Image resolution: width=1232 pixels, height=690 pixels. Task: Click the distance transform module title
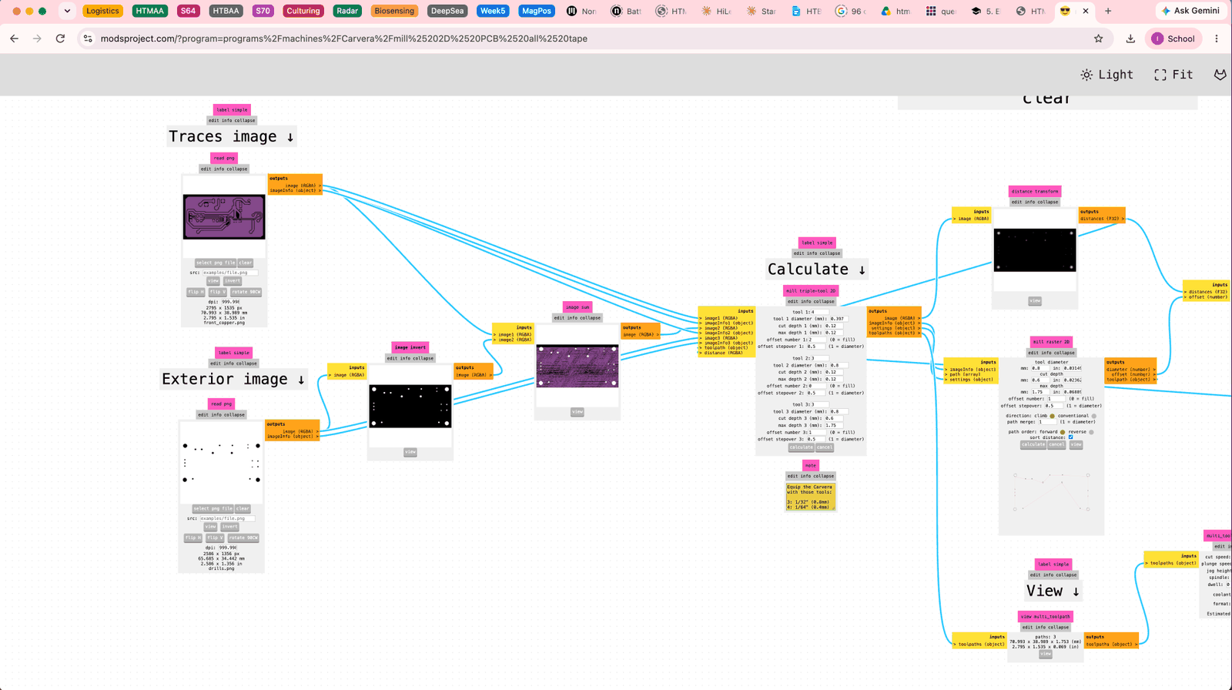[x=1035, y=191]
